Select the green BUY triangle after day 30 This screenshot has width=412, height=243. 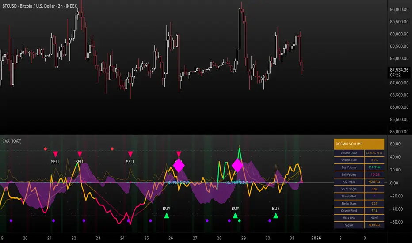pyautogui.click(x=275, y=216)
